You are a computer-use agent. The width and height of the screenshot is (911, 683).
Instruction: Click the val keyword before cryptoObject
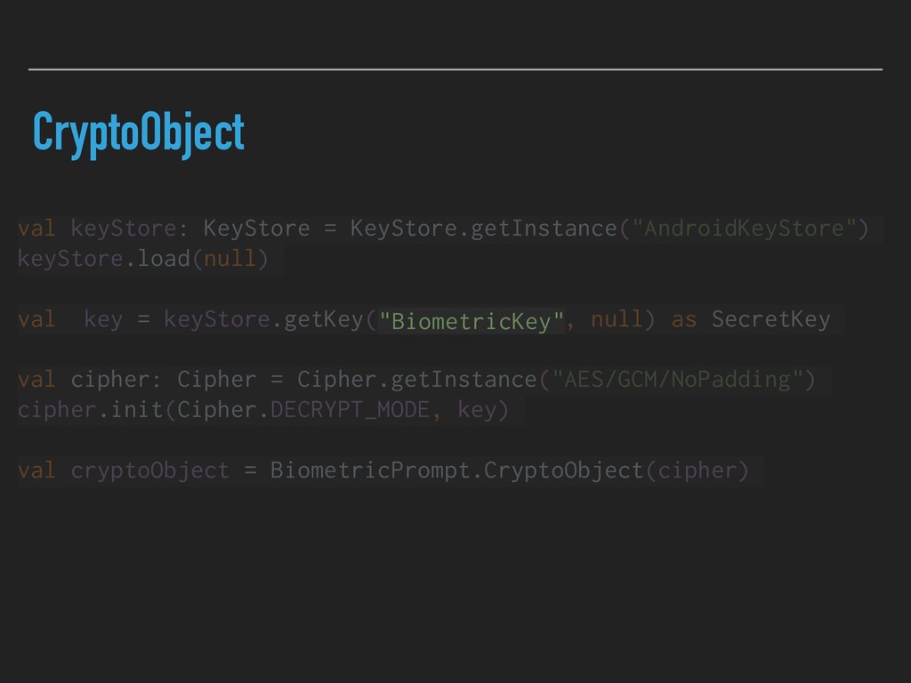coord(36,470)
